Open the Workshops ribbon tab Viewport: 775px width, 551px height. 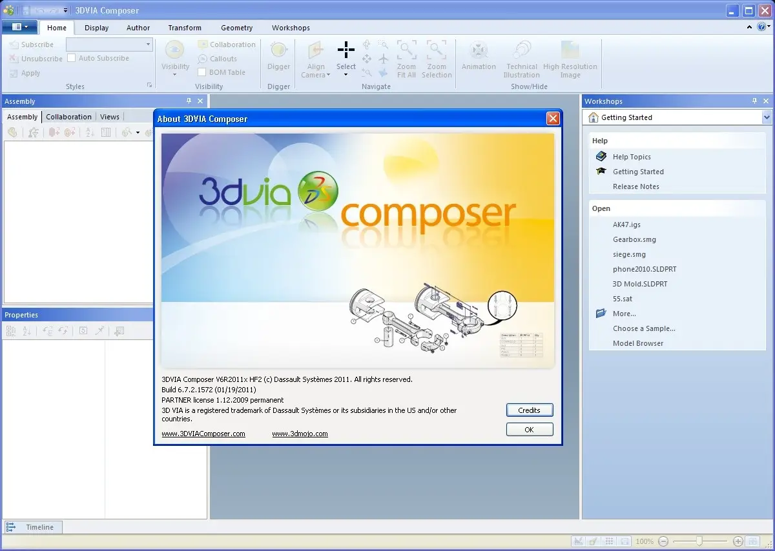click(x=291, y=28)
